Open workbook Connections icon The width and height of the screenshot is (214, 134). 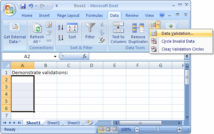49,25
